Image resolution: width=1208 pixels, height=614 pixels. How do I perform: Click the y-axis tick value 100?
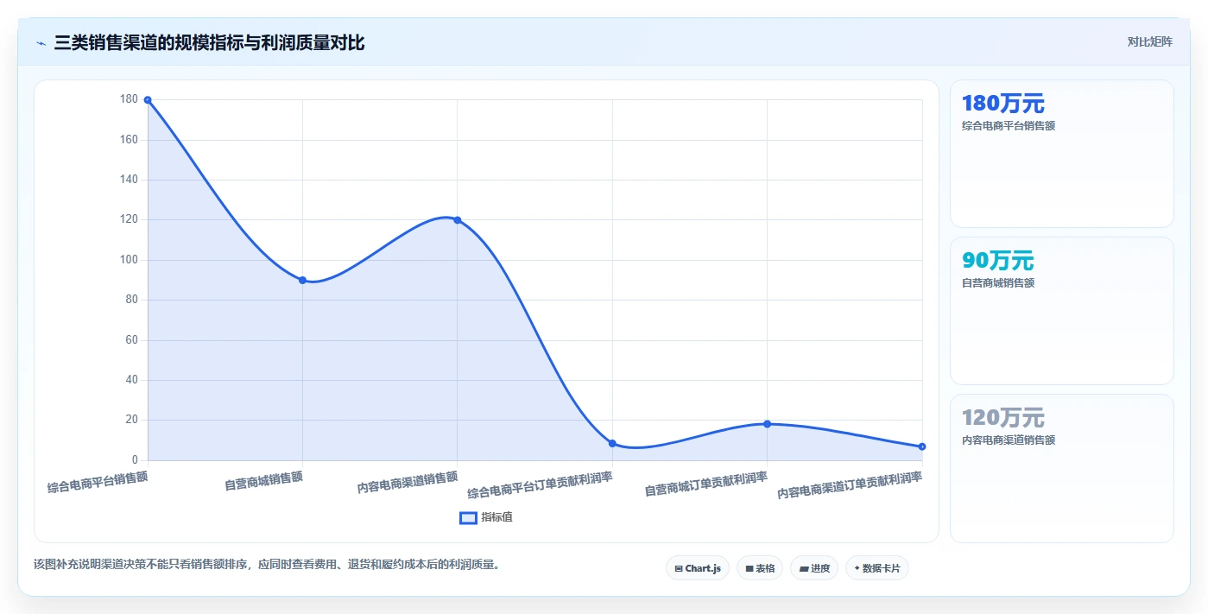click(x=130, y=260)
